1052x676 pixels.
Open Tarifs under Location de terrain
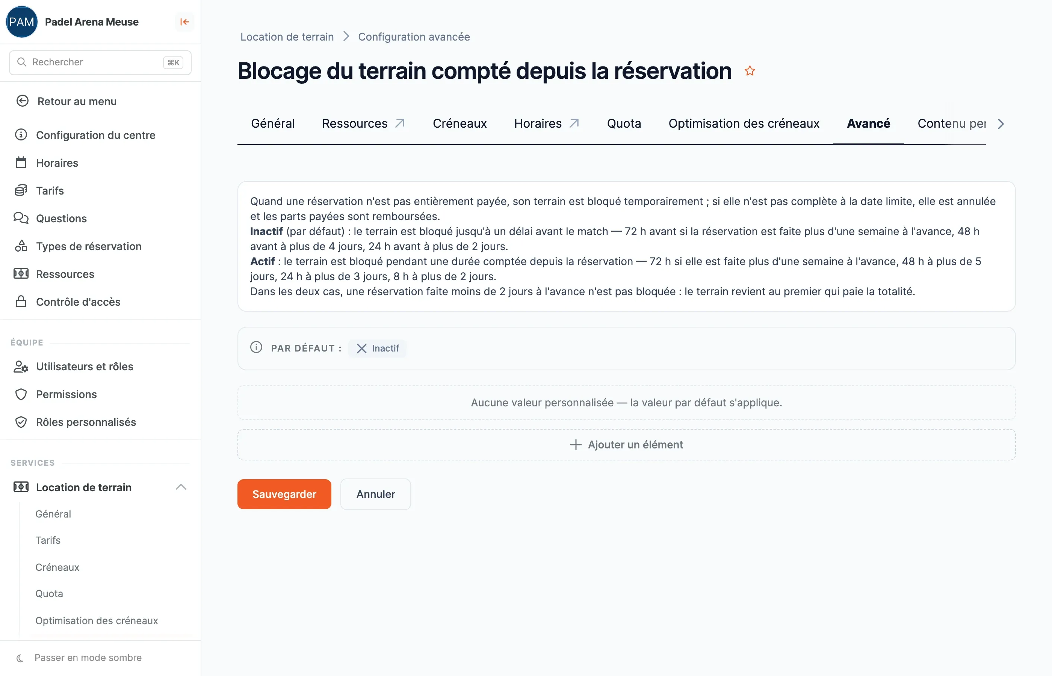click(48, 540)
